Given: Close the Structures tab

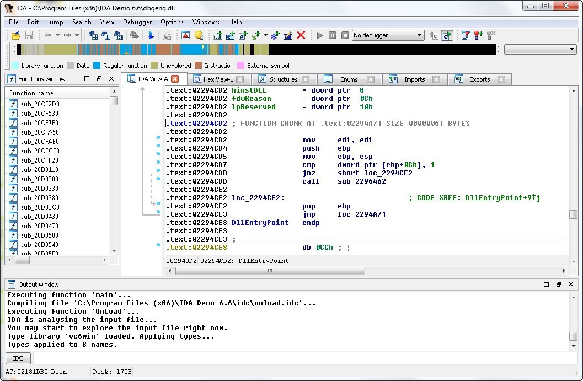Looking at the screenshot, I should point(306,79).
